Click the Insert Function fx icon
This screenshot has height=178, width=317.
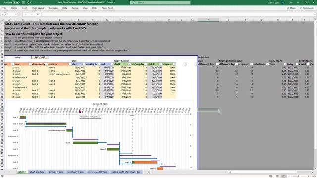point(38,14)
